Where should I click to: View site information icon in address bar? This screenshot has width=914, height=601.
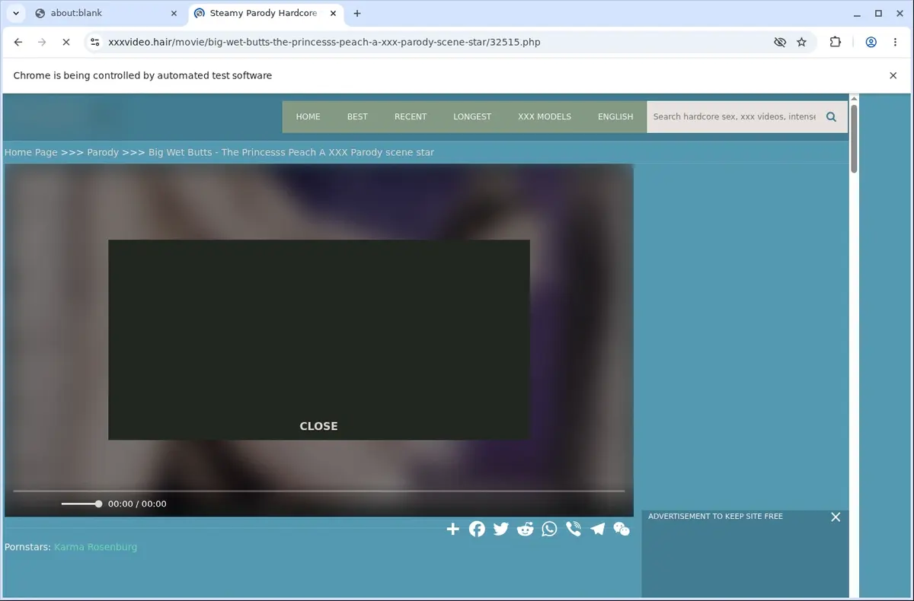pyautogui.click(x=94, y=42)
